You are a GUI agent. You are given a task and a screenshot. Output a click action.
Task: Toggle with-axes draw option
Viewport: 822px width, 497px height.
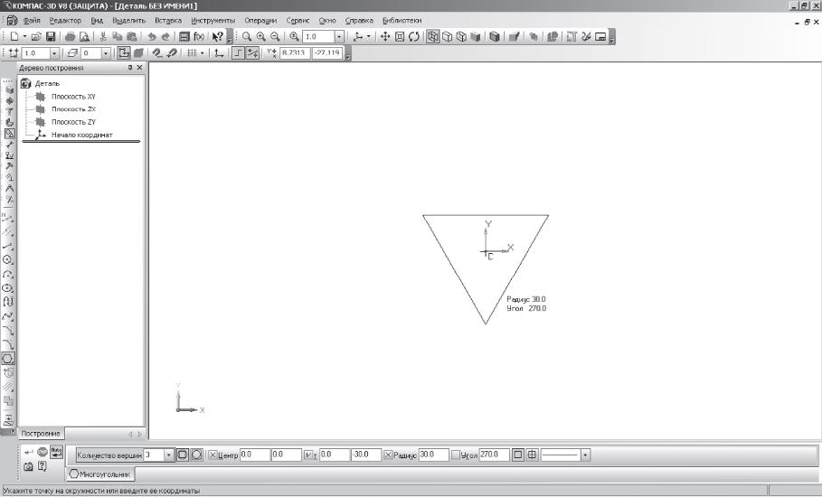pos(532,455)
